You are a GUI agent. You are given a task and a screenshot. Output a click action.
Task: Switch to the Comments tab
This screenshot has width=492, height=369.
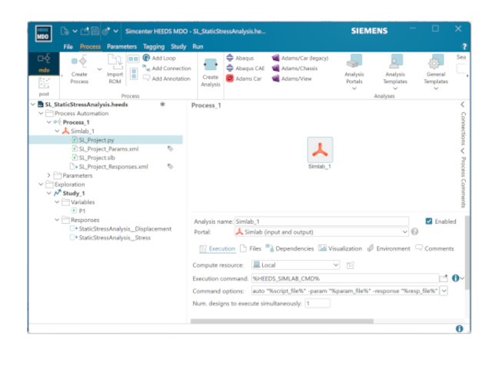point(434,248)
